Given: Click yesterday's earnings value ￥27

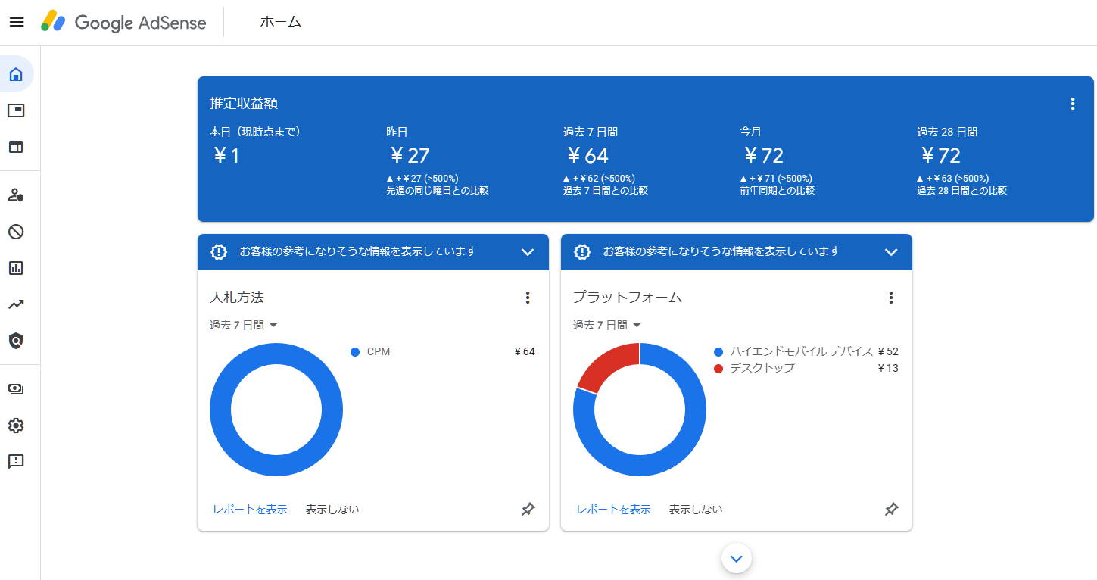Looking at the screenshot, I should tap(410, 156).
